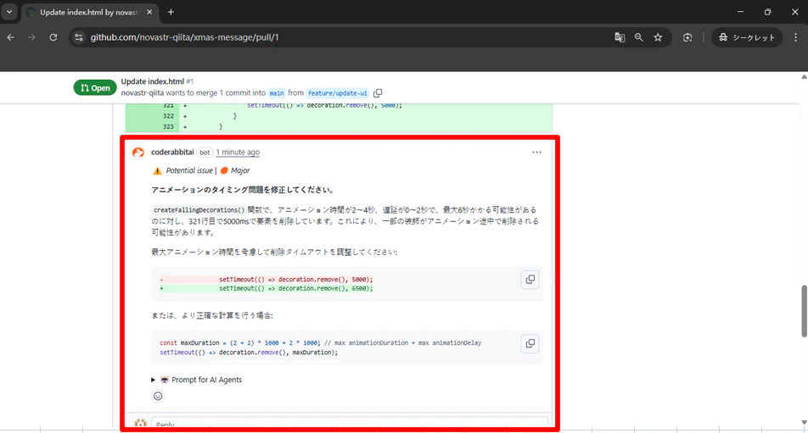Click the translate page icon
Viewport: 808px width, 433px height.
tap(620, 37)
